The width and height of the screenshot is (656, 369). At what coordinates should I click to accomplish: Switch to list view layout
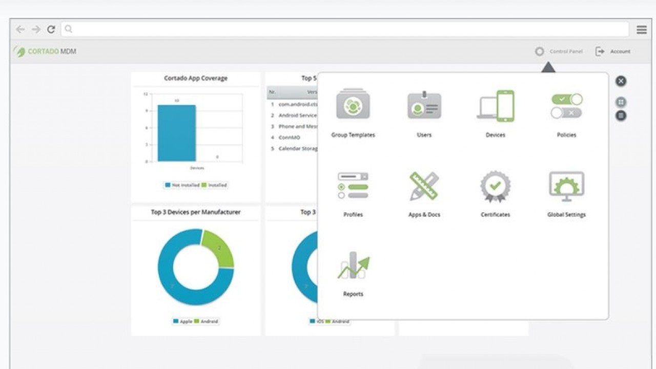coord(621,115)
